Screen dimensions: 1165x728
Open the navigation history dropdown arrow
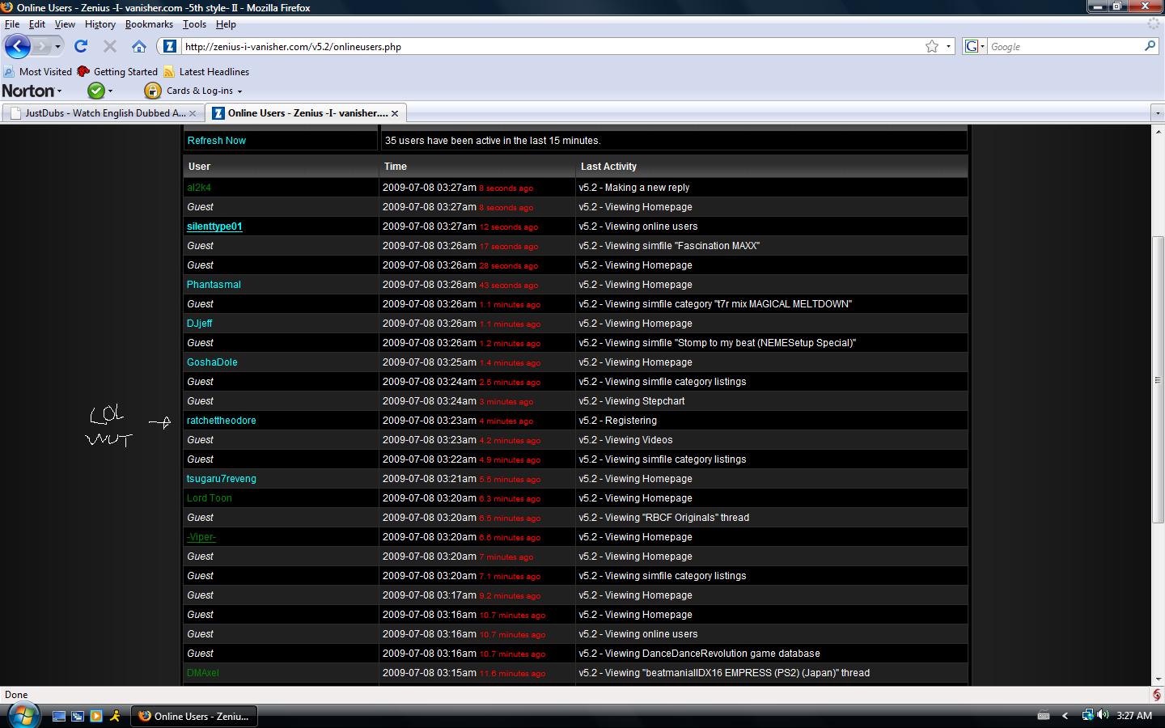pyautogui.click(x=57, y=47)
